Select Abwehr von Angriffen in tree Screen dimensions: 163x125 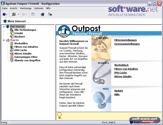[27, 60]
